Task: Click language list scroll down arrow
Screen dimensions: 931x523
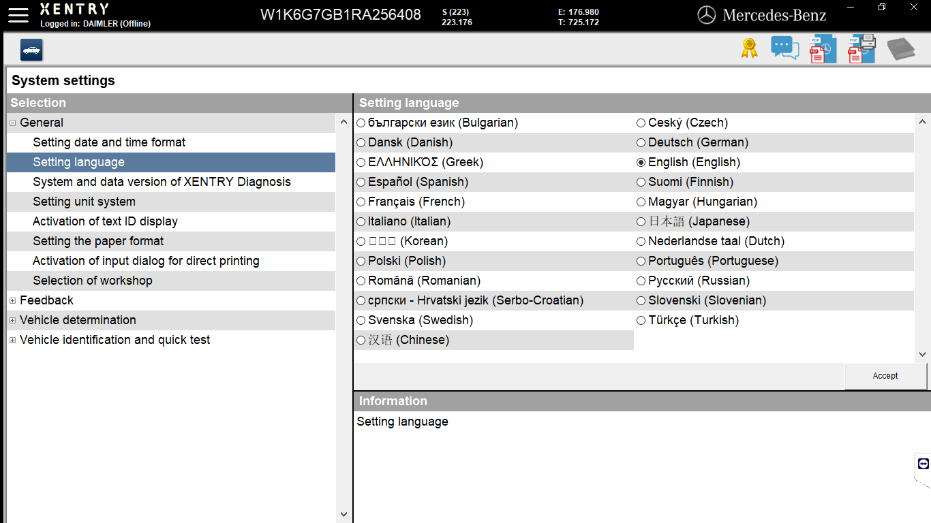Action: click(x=922, y=354)
